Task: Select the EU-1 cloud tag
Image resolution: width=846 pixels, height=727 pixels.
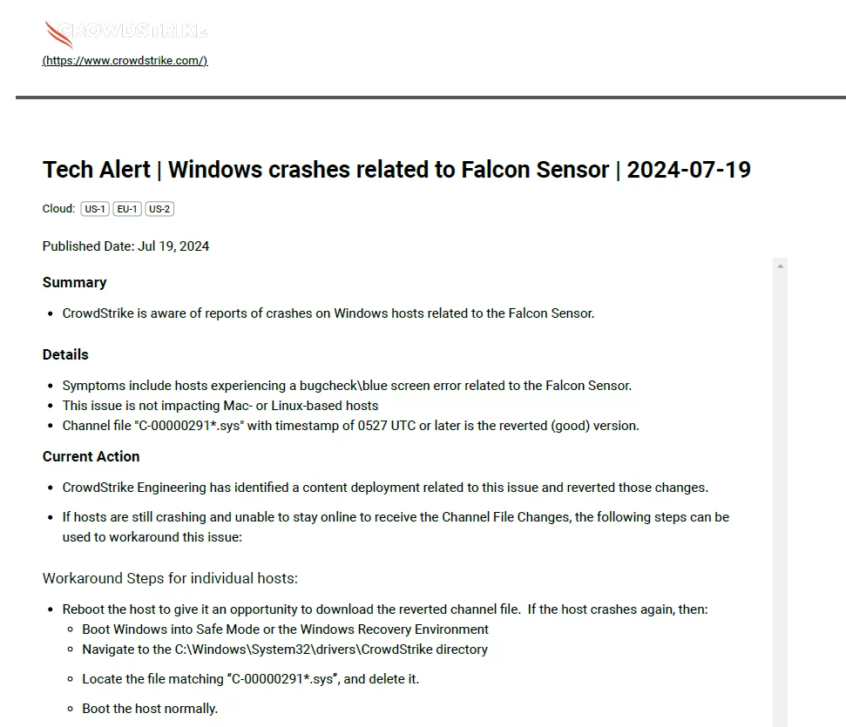Action: (x=127, y=209)
